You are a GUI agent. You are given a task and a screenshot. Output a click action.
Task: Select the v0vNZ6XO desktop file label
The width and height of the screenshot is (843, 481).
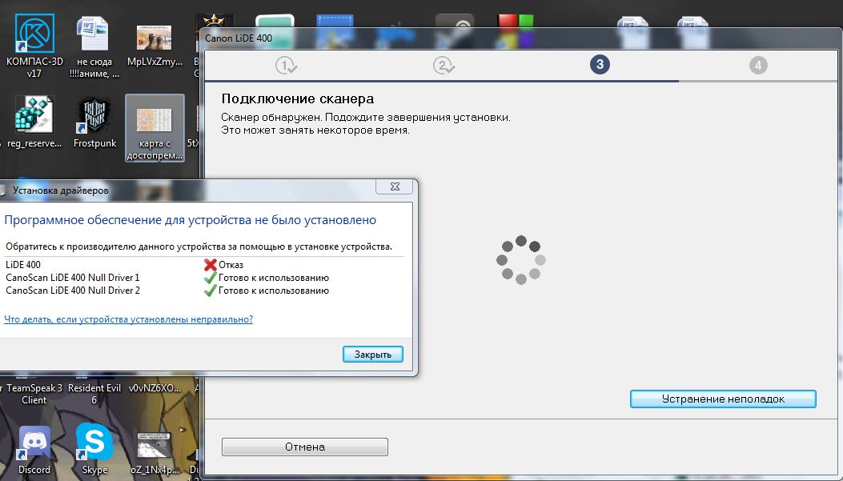155,388
